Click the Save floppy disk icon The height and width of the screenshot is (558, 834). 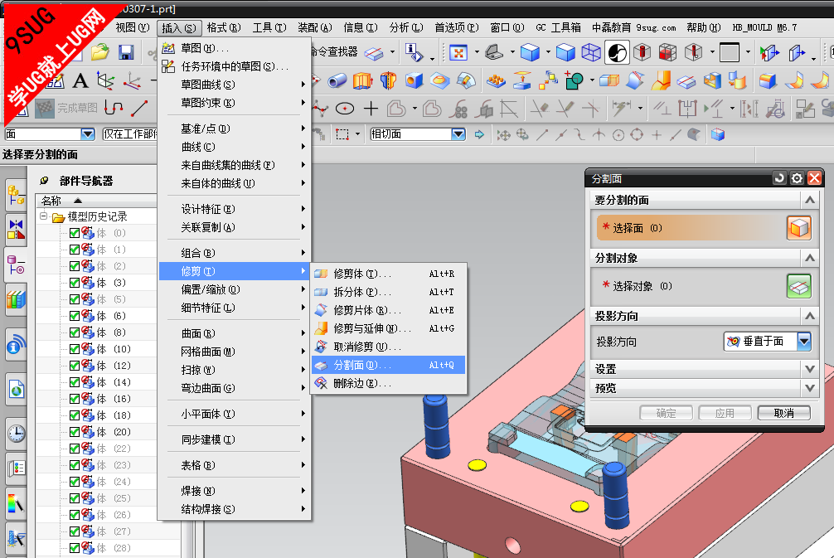(125, 52)
